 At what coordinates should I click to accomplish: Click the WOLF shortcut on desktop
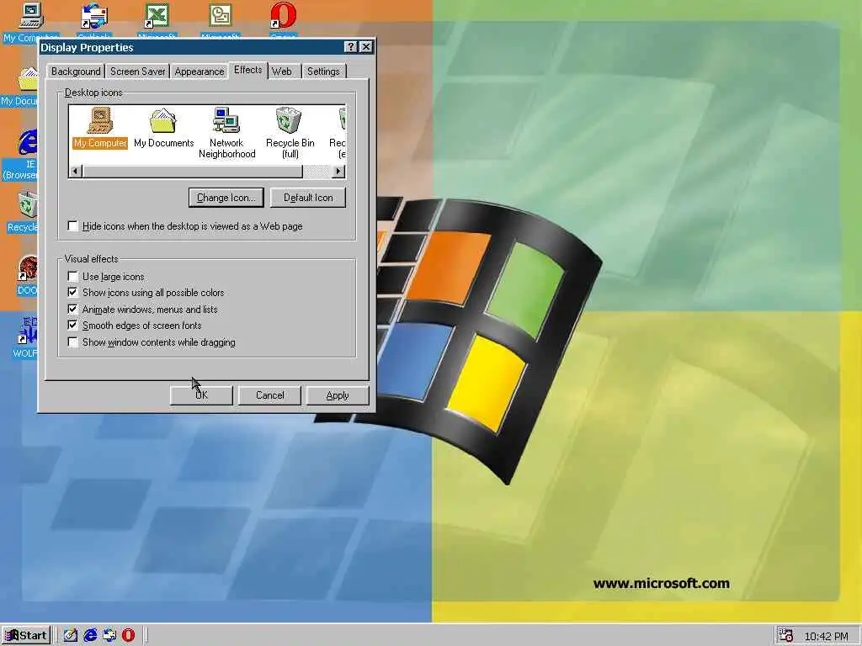click(25, 337)
